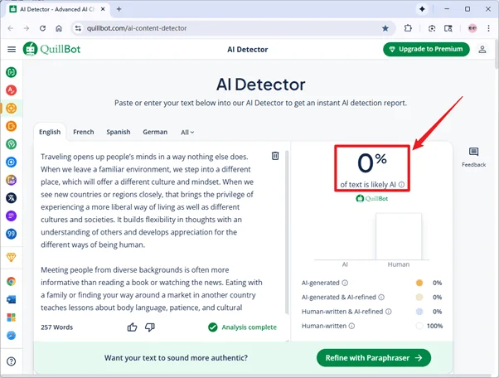Image resolution: width=499 pixels, height=378 pixels.
Task: Click the Safari/macOS app sidebar icon
Action: pyautogui.click(x=11, y=336)
